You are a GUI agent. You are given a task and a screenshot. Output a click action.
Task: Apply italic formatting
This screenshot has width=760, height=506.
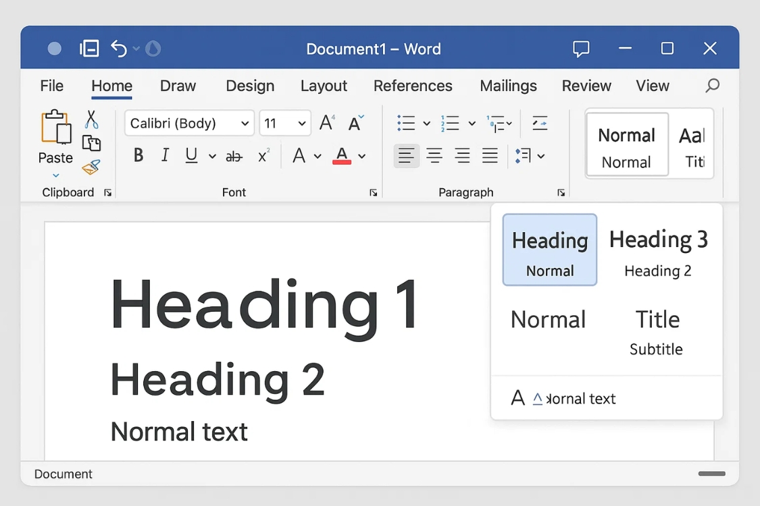coord(164,155)
